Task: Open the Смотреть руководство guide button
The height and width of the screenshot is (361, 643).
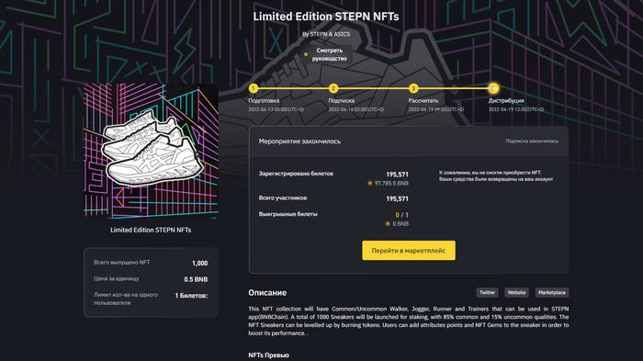Action: (326, 54)
